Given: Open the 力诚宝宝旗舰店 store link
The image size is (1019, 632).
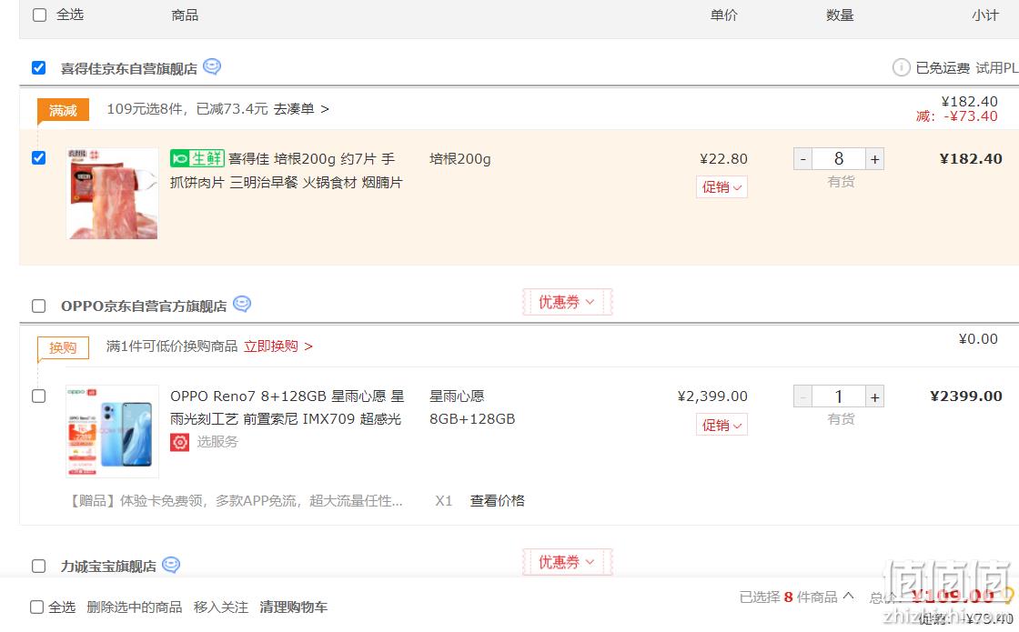Looking at the screenshot, I should 108,567.
